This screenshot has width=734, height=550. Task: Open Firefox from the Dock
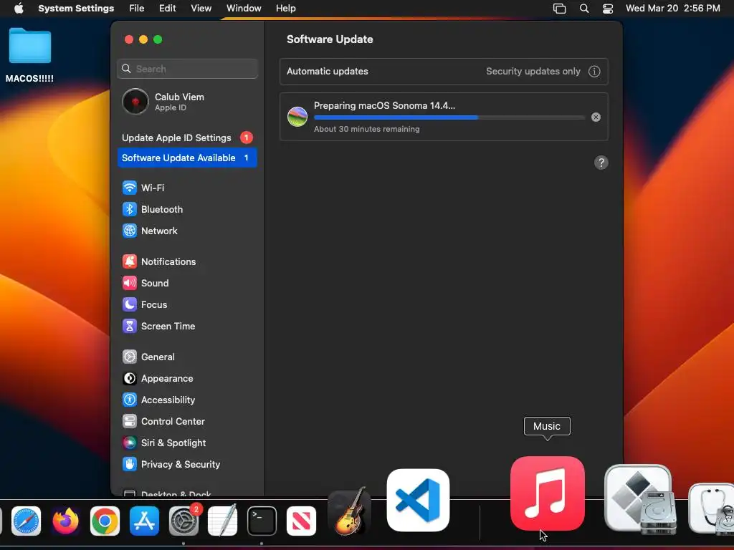click(x=65, y=521)
